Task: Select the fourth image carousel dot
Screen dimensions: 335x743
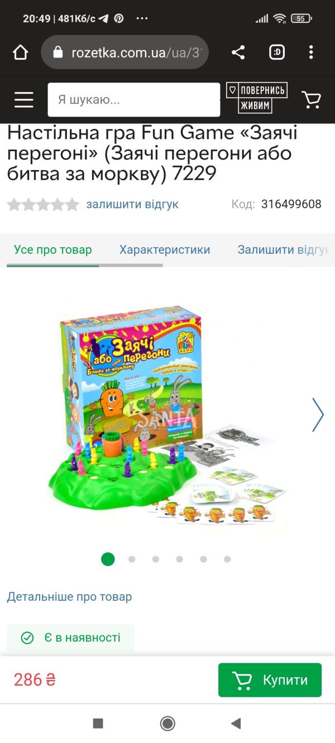Action: 179,559
